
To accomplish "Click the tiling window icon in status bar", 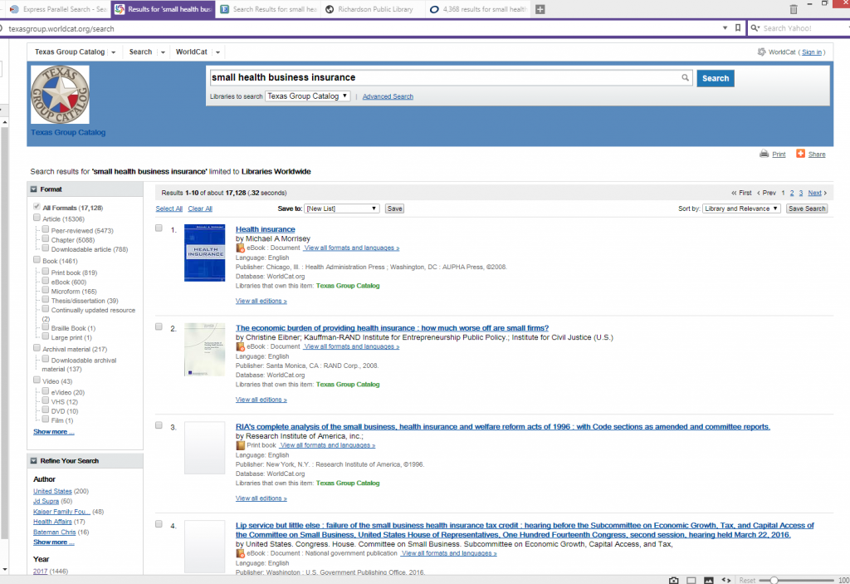I will 691,580.
